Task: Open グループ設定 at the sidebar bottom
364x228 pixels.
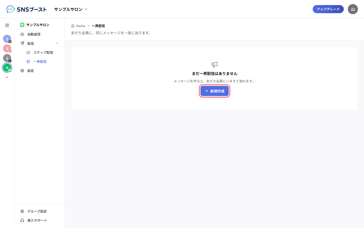Action: tap(39, 211)
